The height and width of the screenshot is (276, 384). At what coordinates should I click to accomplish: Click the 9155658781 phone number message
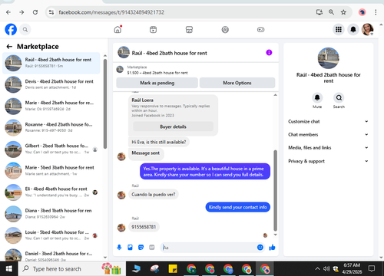tap(144, 227)
